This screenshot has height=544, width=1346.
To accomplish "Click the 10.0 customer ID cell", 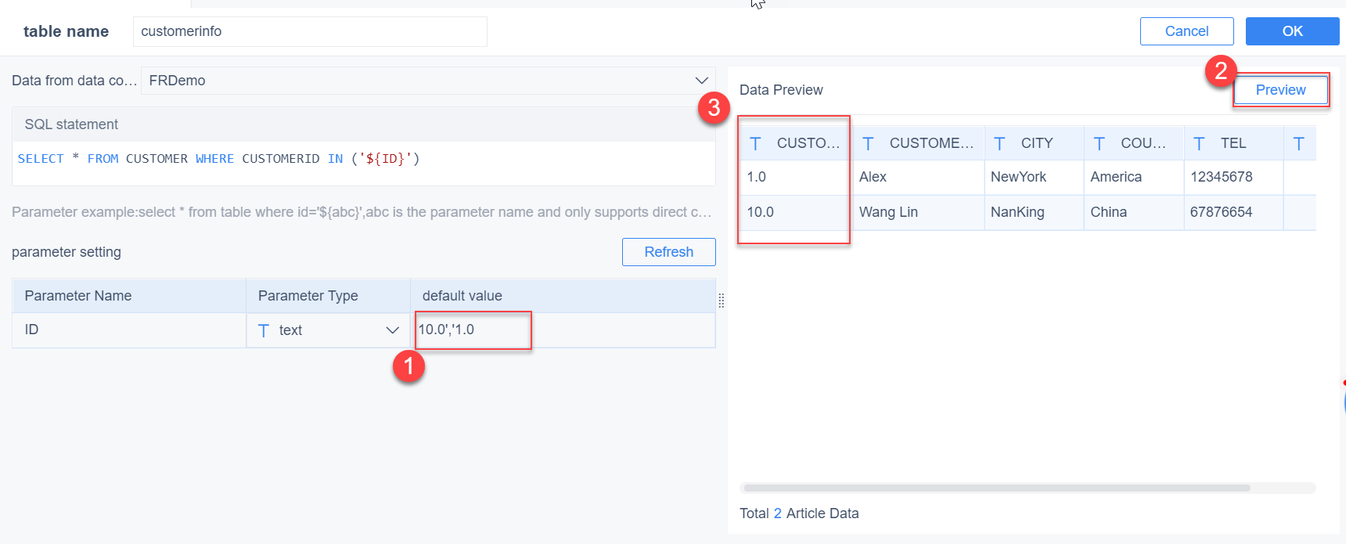I will (795, 212).
